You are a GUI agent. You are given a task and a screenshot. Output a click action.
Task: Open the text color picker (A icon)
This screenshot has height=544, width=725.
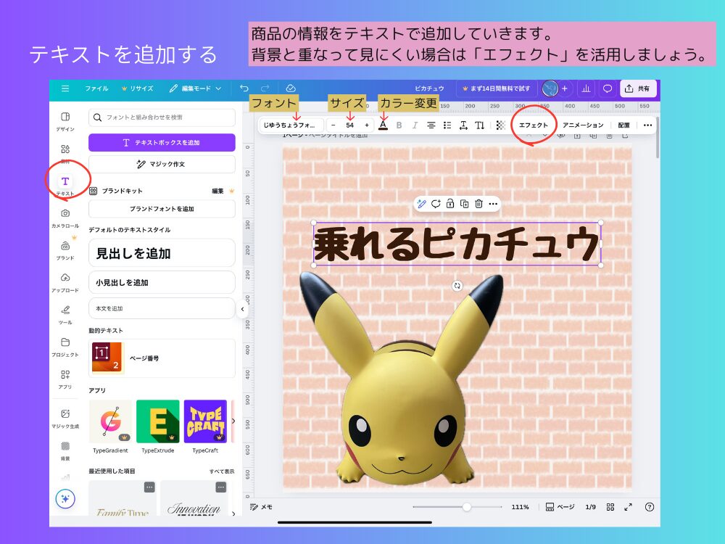[383, 125]
